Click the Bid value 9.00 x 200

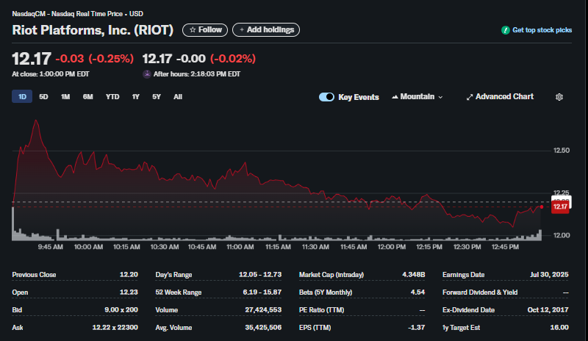pyautogui.click(x=121, y=310)
